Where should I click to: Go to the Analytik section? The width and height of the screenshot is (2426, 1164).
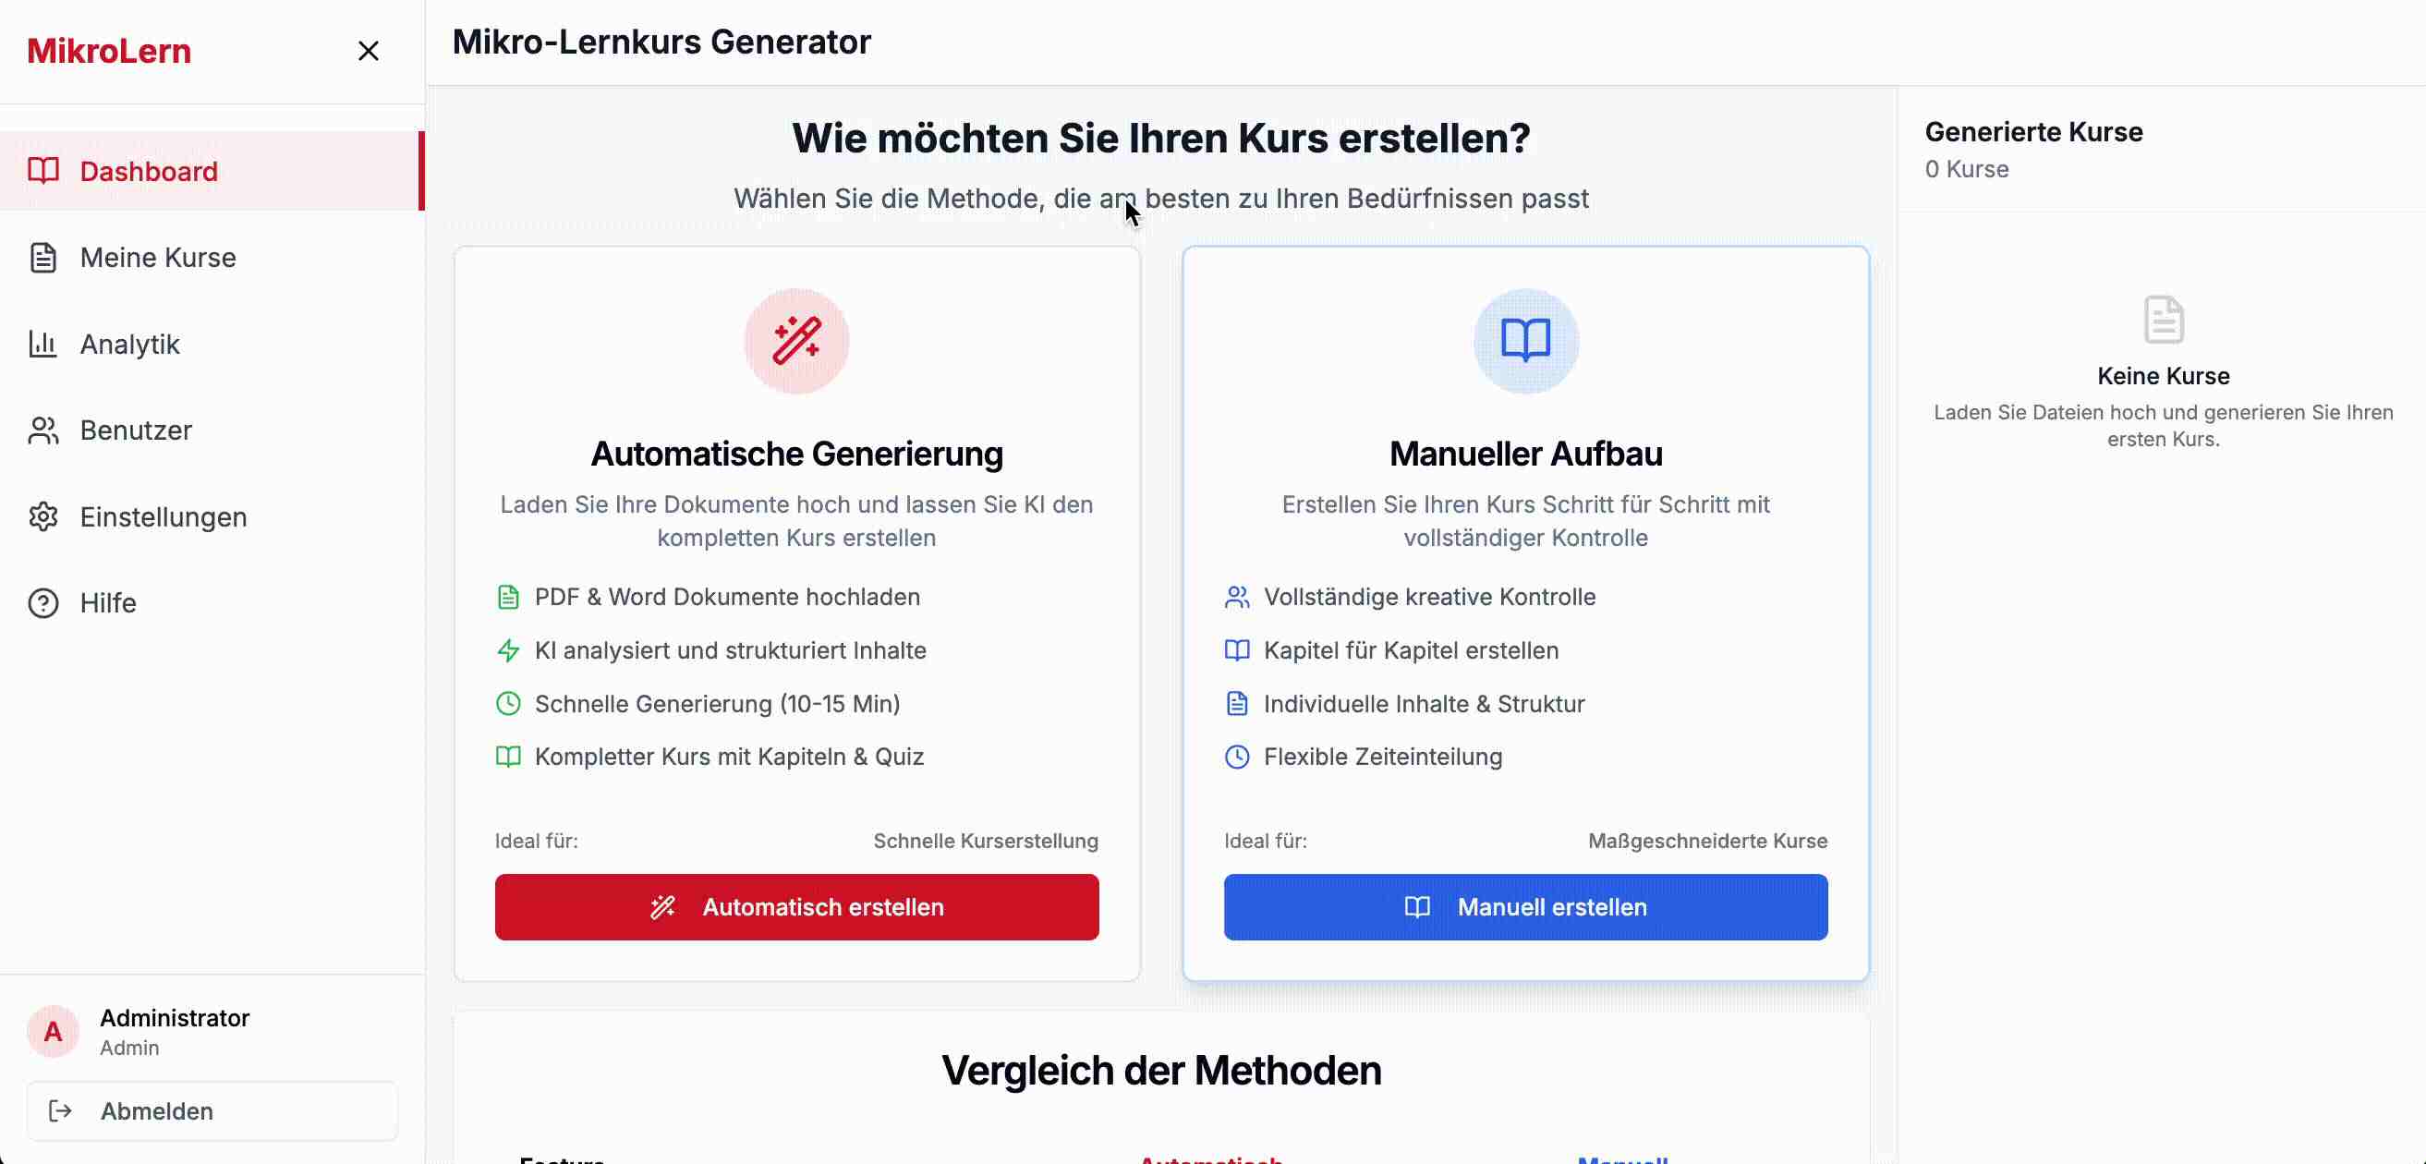point(130,344)
